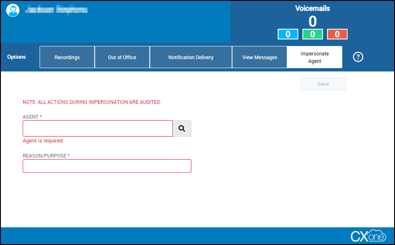Open the Recordings tab
Image resolution: width=395 pixels, height=245 pixels.
click(x=67, y=57)
